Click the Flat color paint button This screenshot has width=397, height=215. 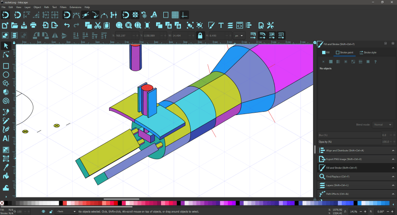331,62
